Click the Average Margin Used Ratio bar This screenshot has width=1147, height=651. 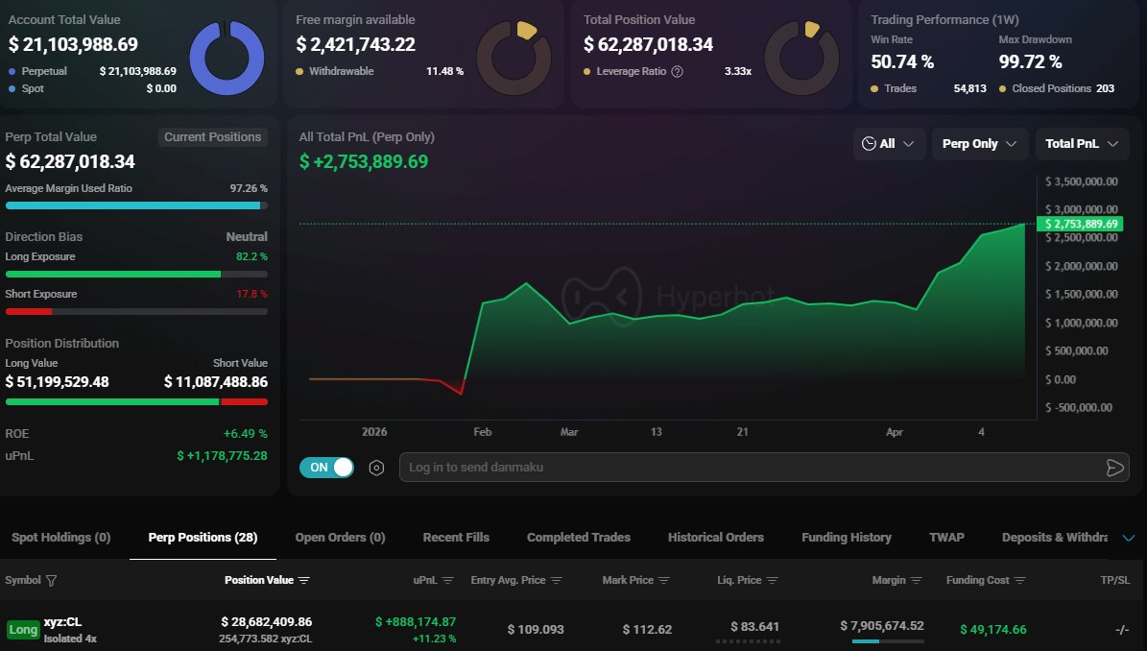136,205
